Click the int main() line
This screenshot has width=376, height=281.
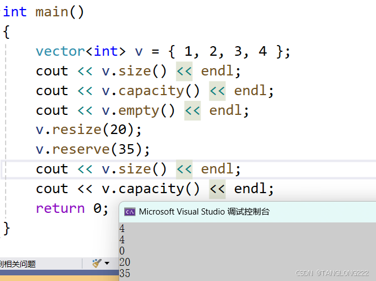coord(43,12)
